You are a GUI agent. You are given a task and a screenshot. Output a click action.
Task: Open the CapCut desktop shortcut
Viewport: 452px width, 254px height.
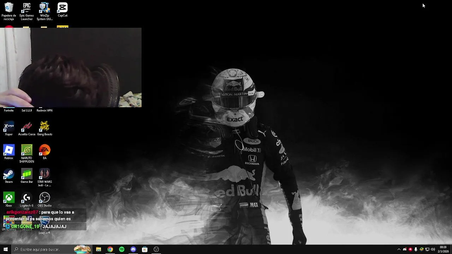point(63,10)
